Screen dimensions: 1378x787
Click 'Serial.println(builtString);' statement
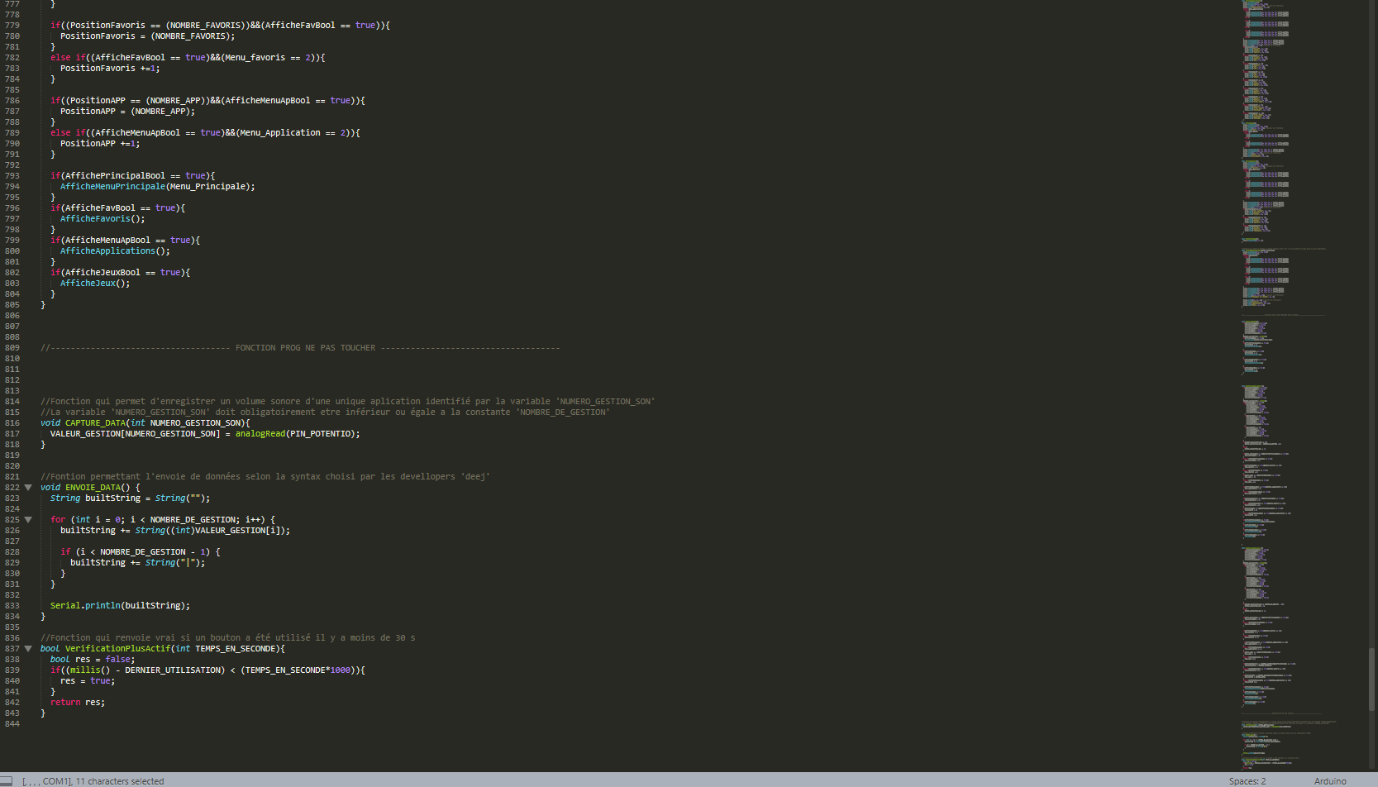click(x=120, y=606)
